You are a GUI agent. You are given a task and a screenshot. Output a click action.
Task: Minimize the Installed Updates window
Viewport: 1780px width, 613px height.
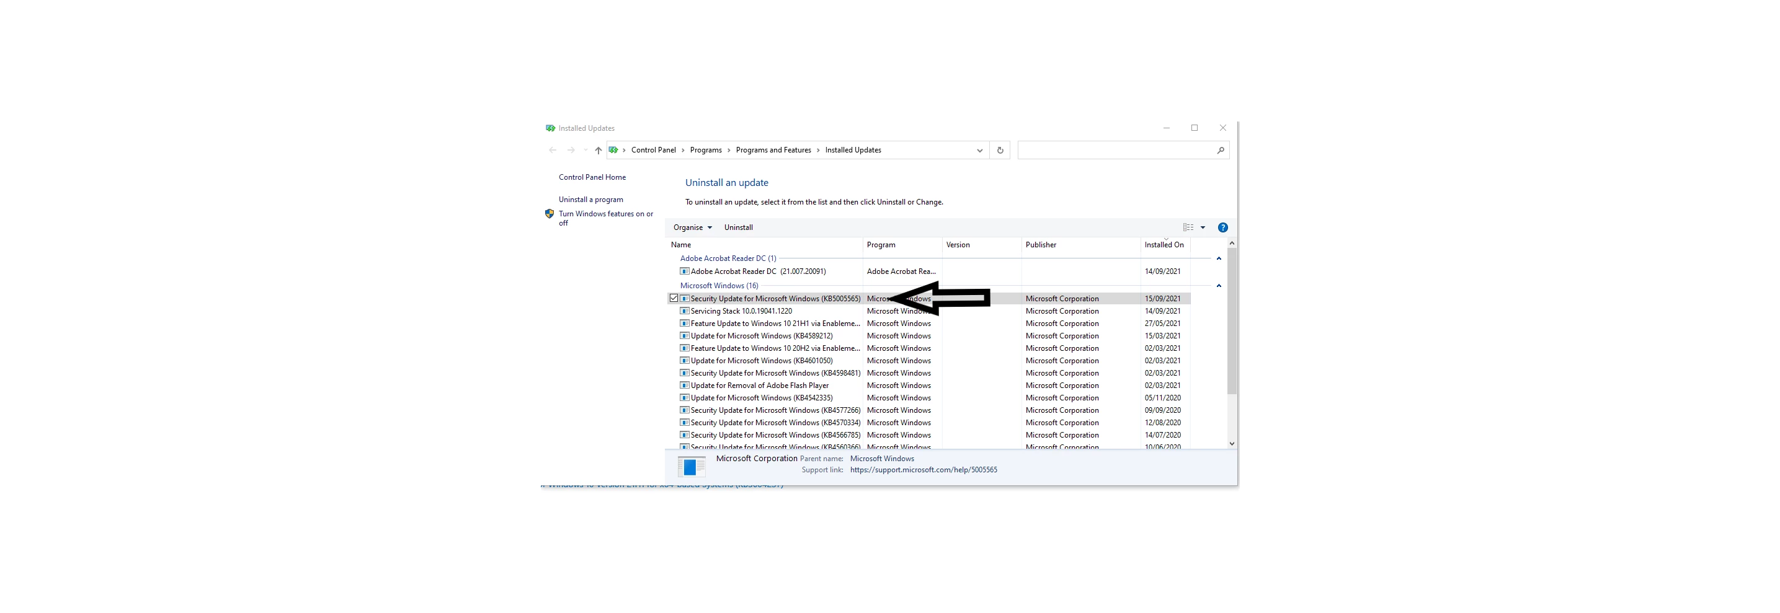[x=1167, y=128]
